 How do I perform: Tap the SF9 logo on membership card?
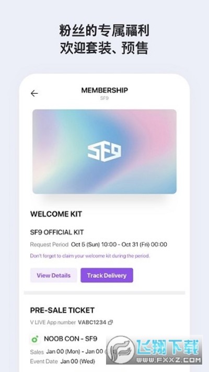[x=104, y=152]
